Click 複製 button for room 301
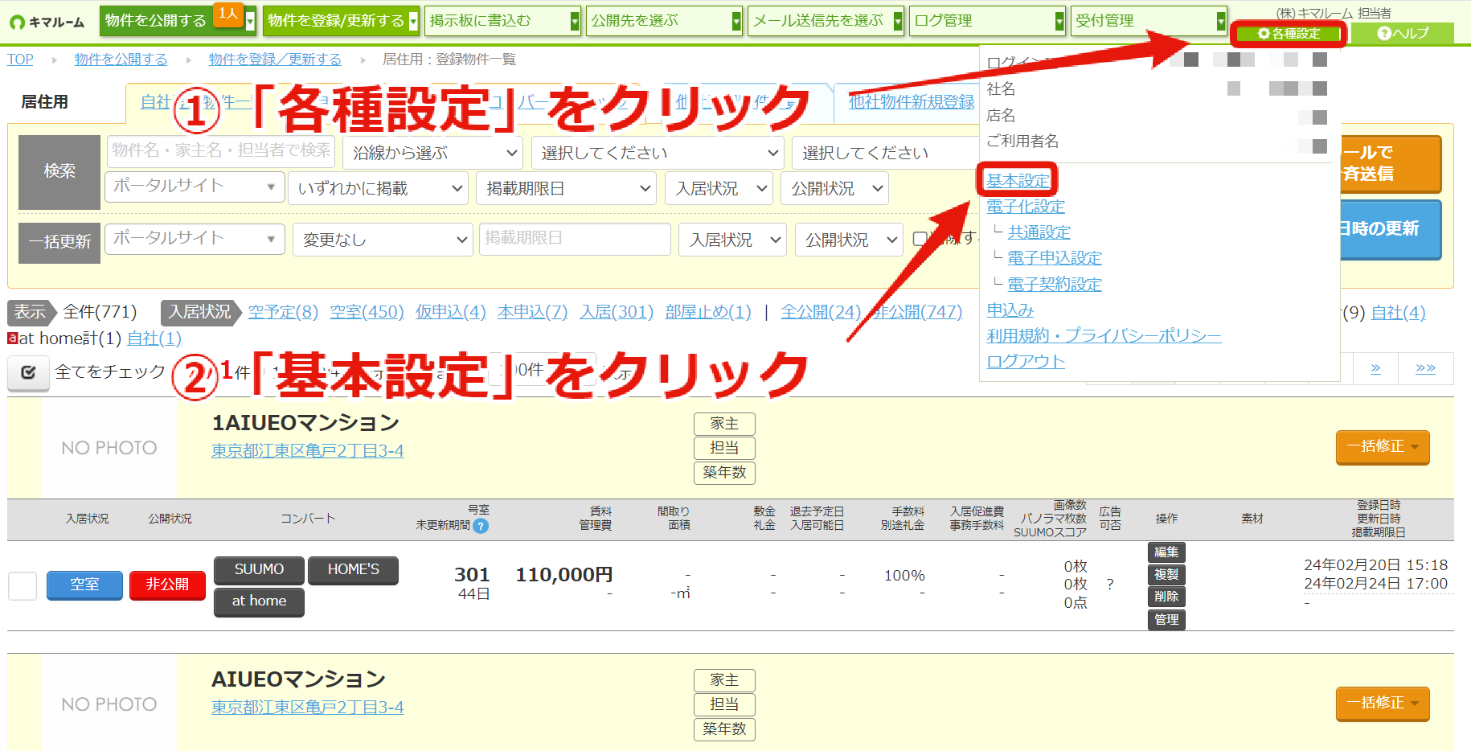The width and height of the screenshot is (1471, 751). [x=1166, y=575]
